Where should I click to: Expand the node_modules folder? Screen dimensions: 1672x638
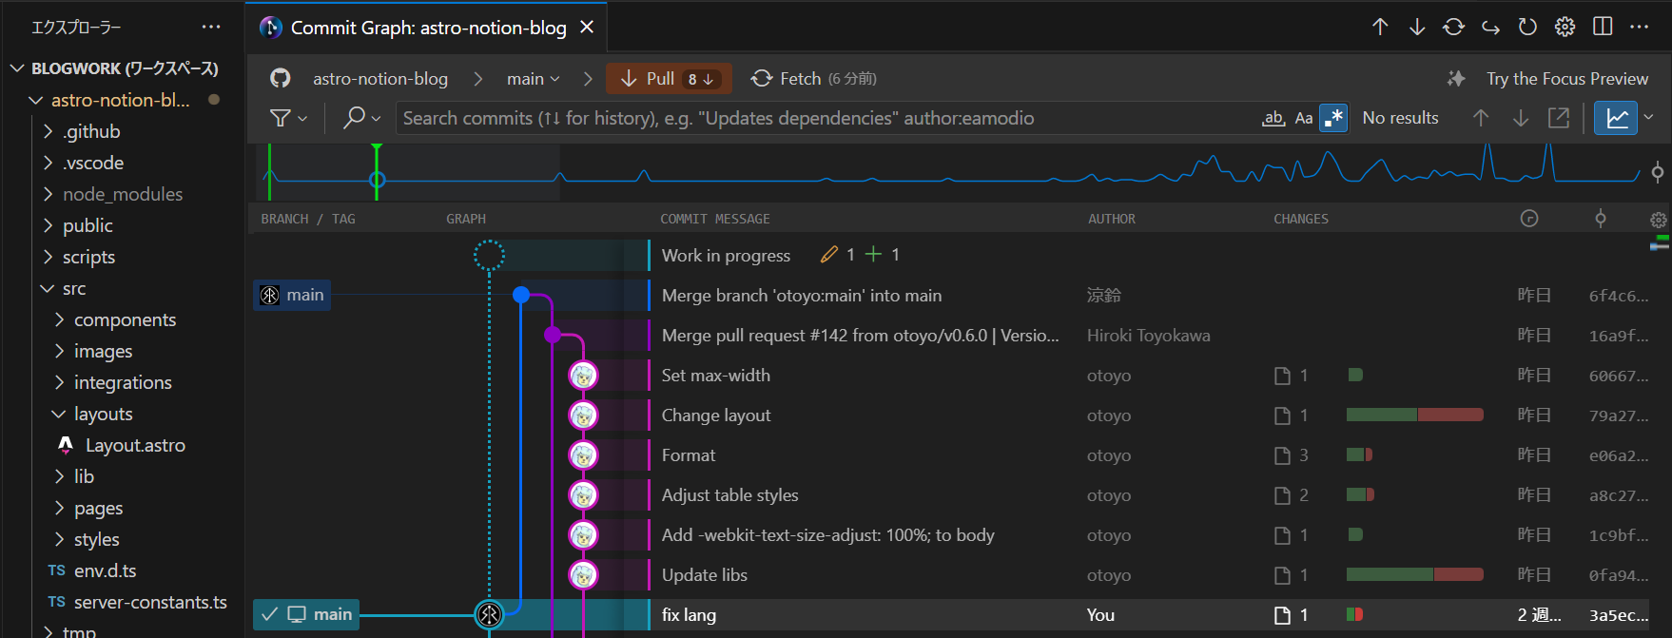coord(123,194)
